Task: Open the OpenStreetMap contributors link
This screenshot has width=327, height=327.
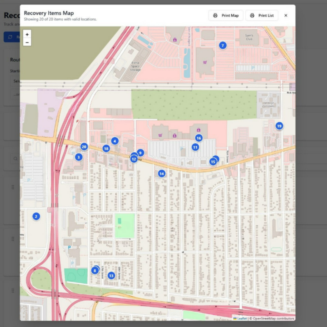Action: 273,319
